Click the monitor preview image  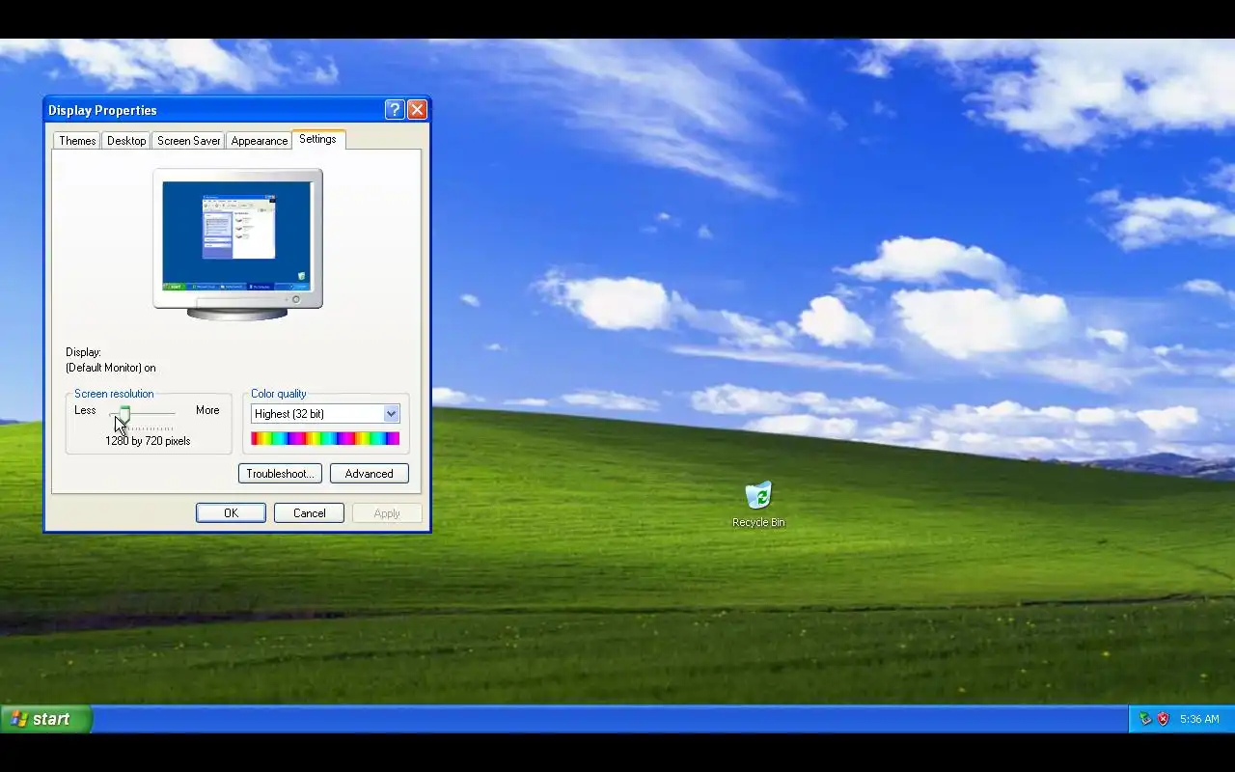coord(237,244)
